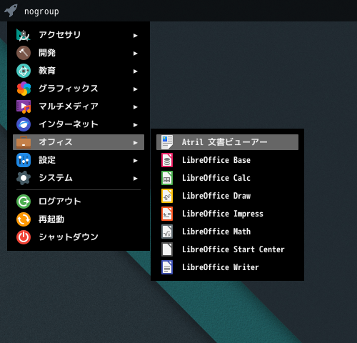Click the red シャットダウン power icon
Screen dimensions: 357x343
tap(24, 237)
